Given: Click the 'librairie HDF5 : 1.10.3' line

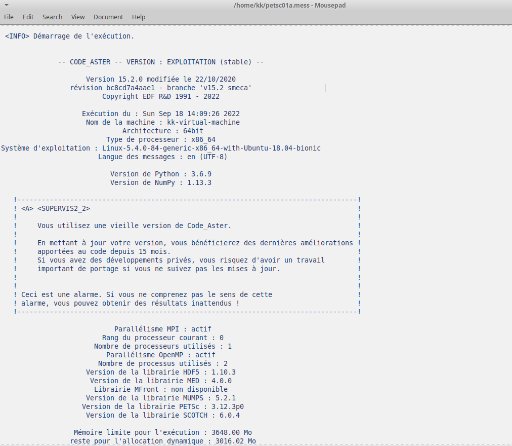Looking at the screenshot, I should (x=161, y=372).
